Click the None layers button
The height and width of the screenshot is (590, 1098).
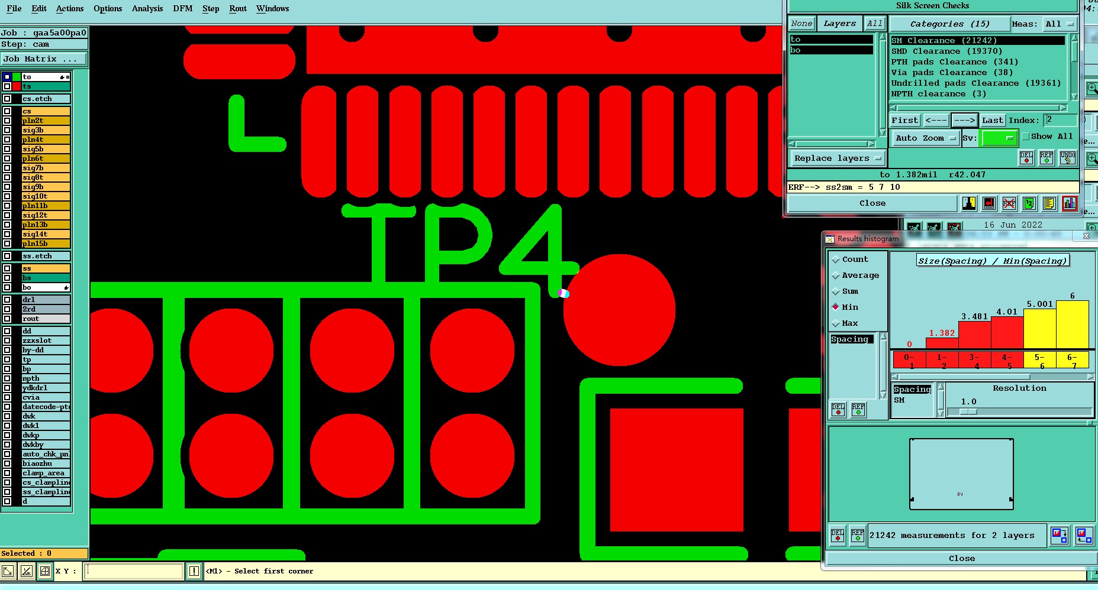pyautogui.click(x=802, y=24)
